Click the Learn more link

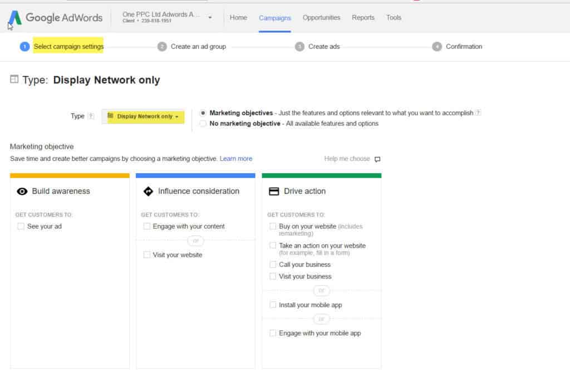pos(236,159)
